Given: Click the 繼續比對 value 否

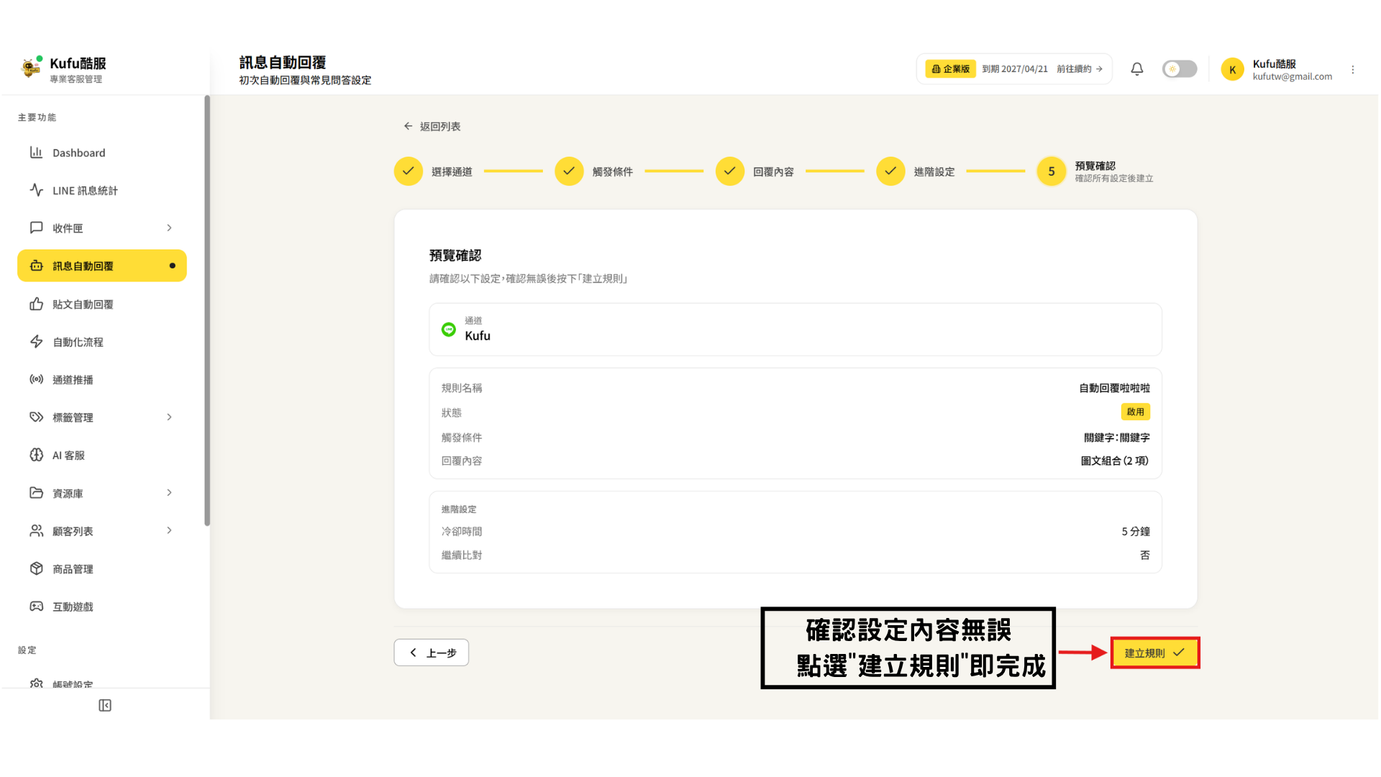Looking at the screenshot, I should pos(1145,555).
